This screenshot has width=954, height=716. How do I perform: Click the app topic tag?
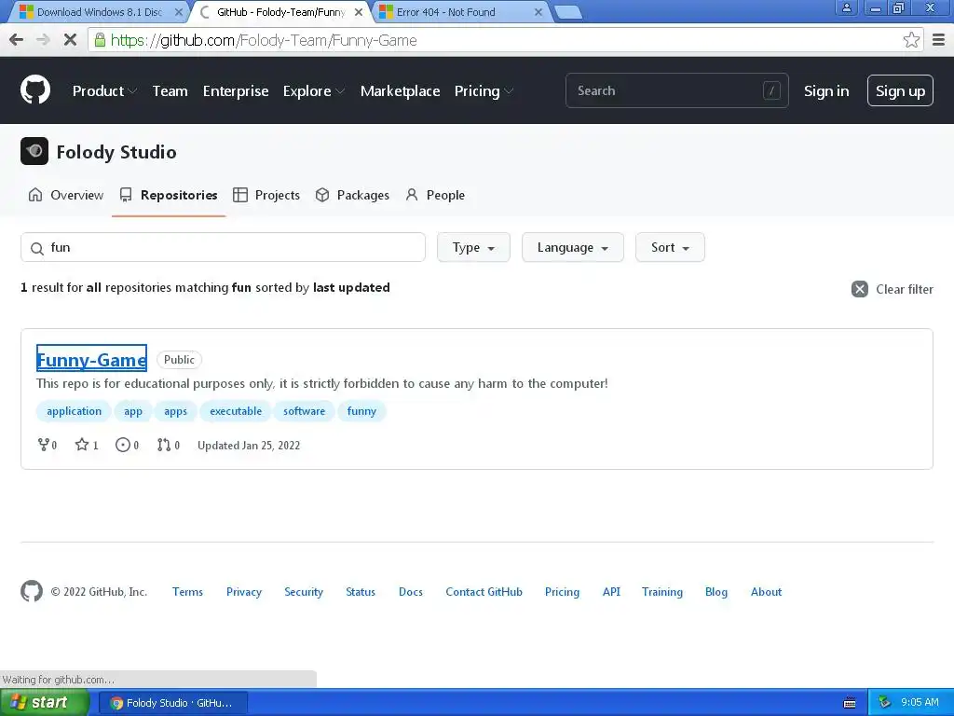(132, 411)
